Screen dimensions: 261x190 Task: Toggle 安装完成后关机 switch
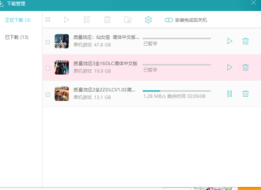(169, 20)
